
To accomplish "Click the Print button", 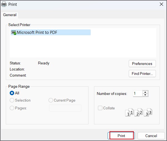I will pos(121,136).
